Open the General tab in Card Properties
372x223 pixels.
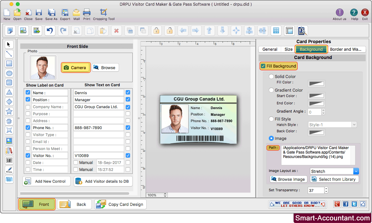[269, 49]
